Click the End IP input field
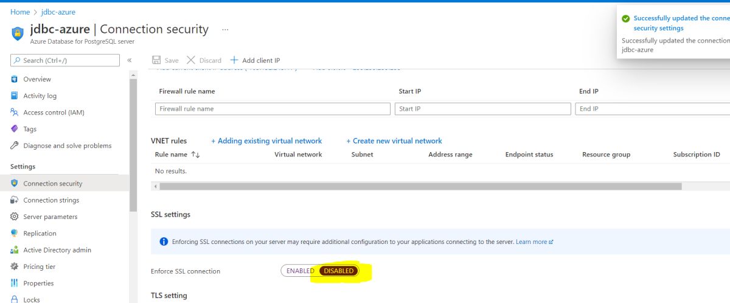This screenshot has height=303, width=730. tap(652, 108)
